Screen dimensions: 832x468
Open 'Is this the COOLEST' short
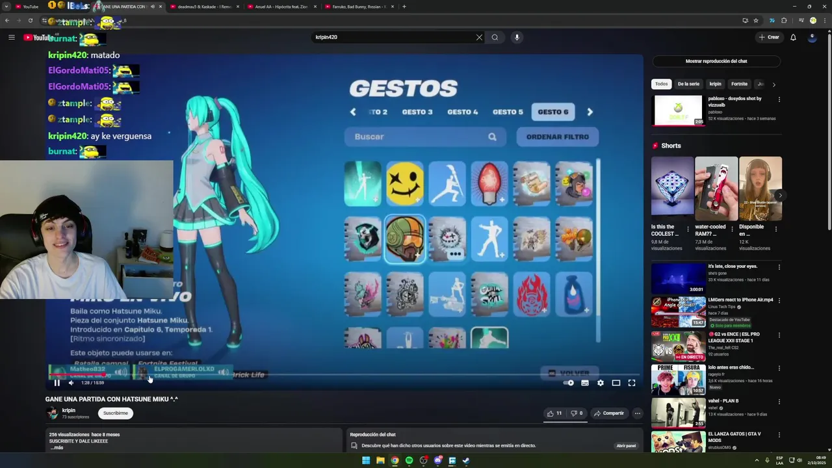[x=672, y=188]
